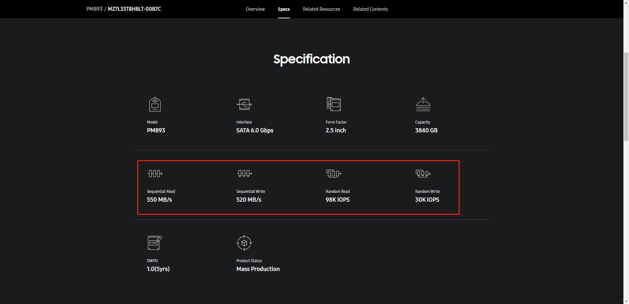
Task: Click the Specification heading
Action: [x=312, y=59]
